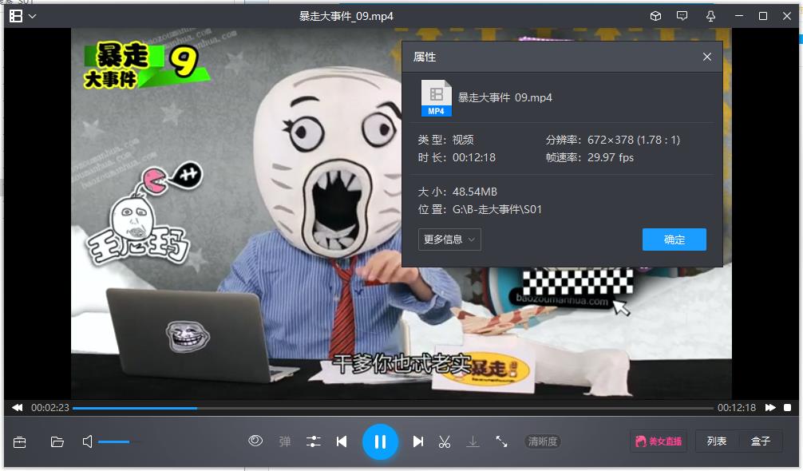Open the main menu dropdown in the title bar
Image resolution: width=803 pixels, height=471 pixels.
click(x=23, y=16)
